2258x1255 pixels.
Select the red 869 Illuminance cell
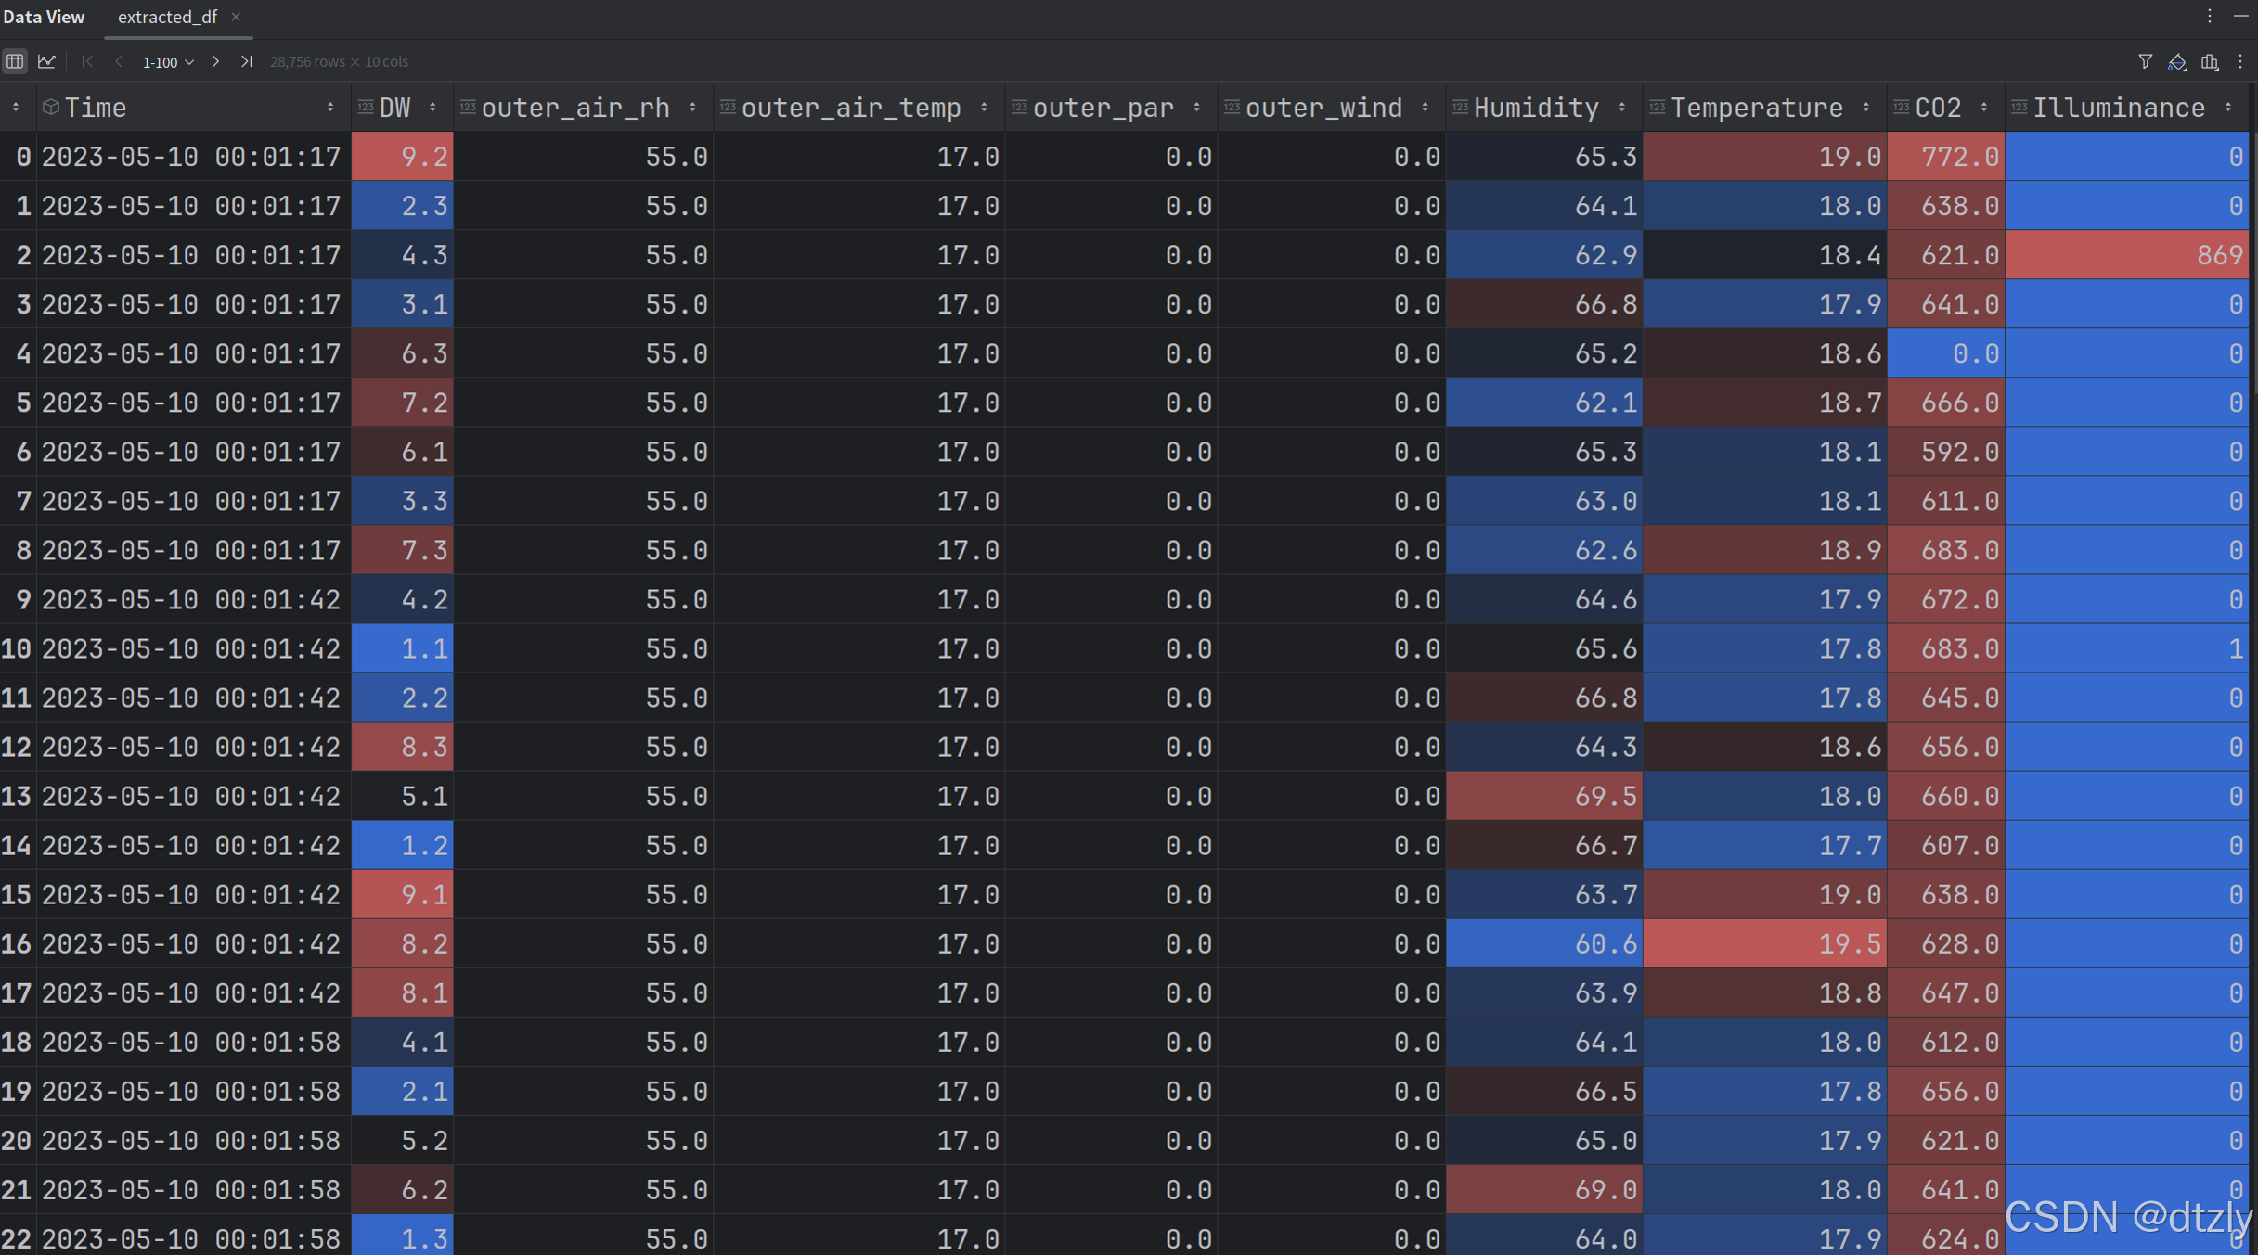2126,255
